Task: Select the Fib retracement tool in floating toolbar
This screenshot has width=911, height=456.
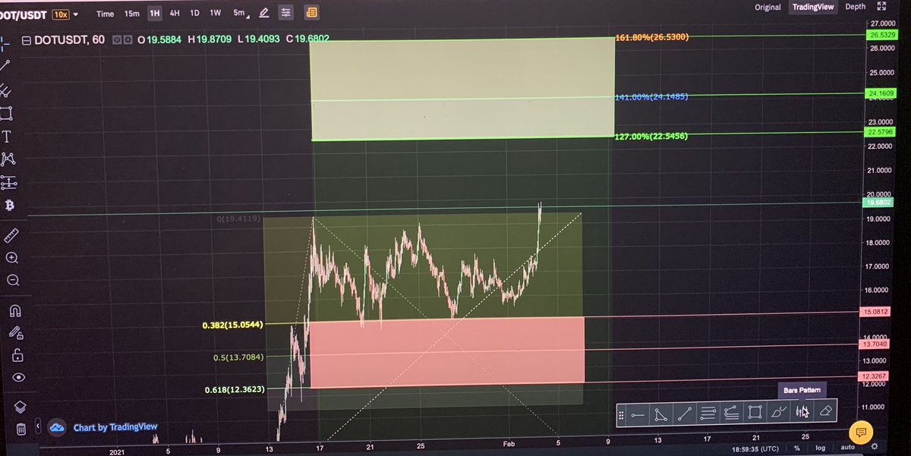Action: point(708,414)
